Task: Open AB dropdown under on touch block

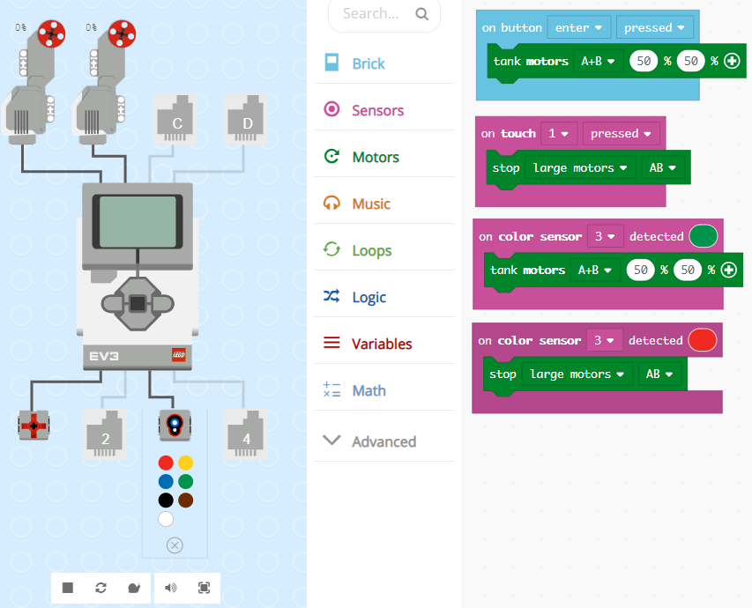Action: pyautogui.click(x=663, y=167)
